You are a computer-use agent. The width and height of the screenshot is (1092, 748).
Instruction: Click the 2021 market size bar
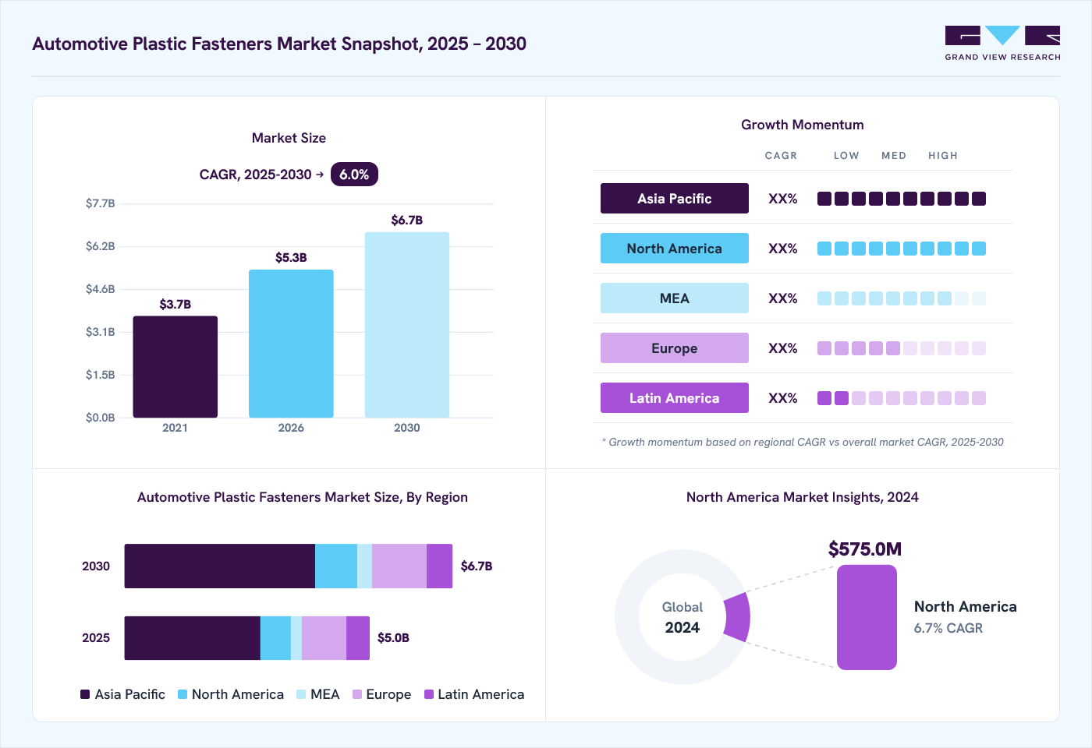pyautogui.click(x=175, y=367)
